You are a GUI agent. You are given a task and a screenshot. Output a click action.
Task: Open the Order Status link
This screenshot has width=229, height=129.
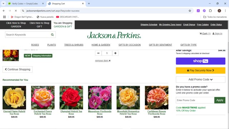[x=216, y=25]
